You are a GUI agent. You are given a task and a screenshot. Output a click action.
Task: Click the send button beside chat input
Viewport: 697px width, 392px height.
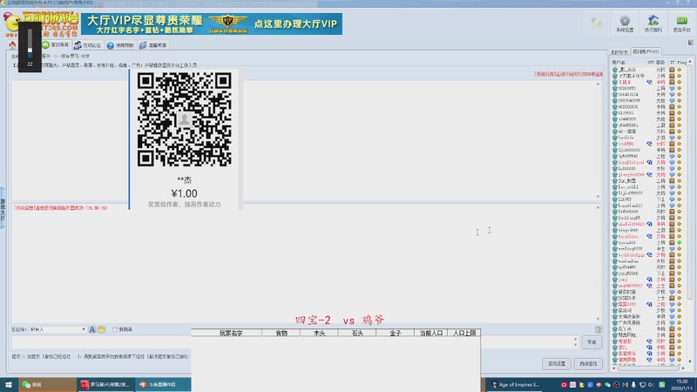click(592, 342)
